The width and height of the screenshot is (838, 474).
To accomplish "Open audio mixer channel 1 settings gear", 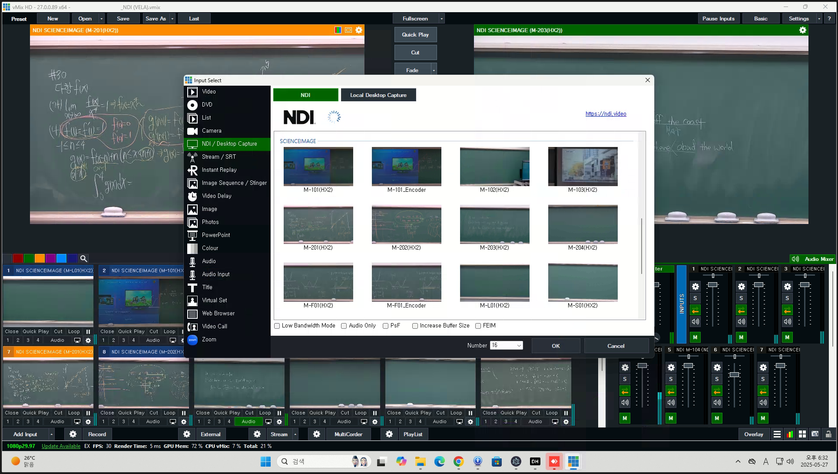I will 696,287.
